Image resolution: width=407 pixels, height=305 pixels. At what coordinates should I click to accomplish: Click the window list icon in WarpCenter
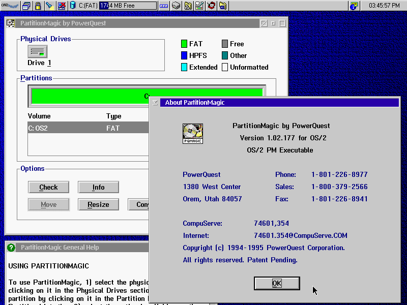click(26, 6)
